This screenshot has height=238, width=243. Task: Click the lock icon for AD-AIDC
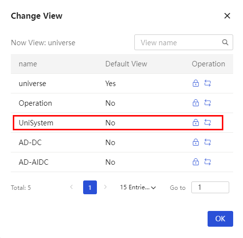[196, 162]
